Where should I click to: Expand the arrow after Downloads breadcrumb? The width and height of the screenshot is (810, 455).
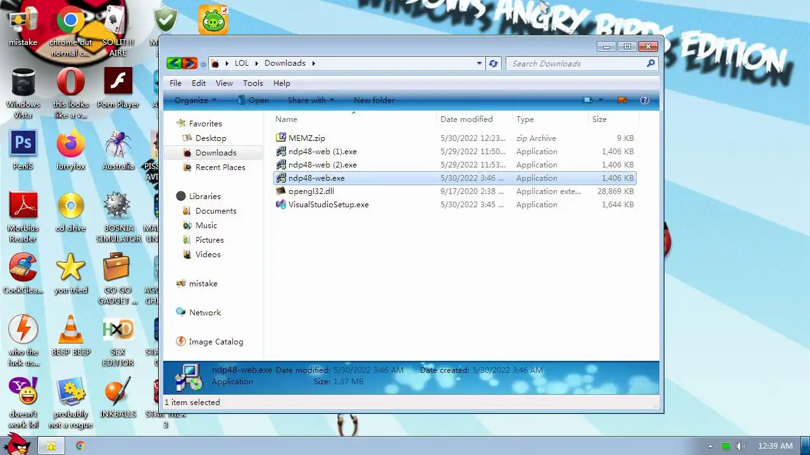point(313,63)
